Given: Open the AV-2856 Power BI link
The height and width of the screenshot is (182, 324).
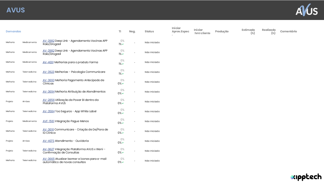Looking at the screenshot, I should tap(49, 100).
